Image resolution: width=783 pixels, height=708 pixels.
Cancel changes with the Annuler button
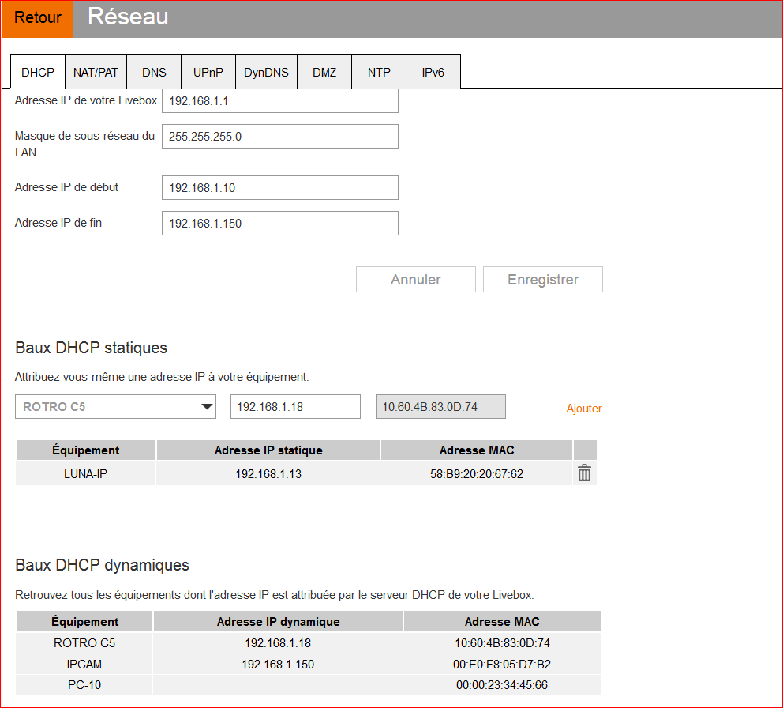415,279
